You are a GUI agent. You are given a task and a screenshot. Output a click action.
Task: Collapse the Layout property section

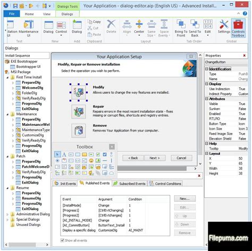pyautogui.click(x=207, y=153)
